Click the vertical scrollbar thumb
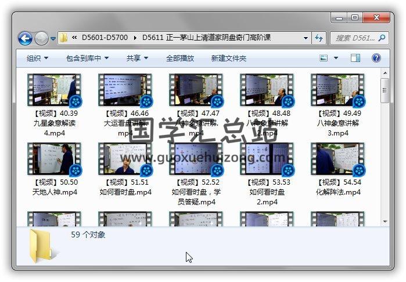Screen dimensions: 406x282 click(385, 91)
